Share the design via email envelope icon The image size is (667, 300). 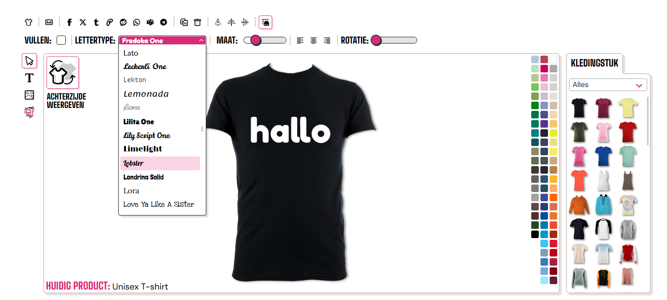tap(49, 22)
